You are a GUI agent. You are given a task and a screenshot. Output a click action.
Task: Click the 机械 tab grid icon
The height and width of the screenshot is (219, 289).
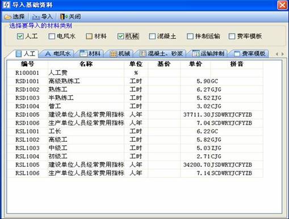[114, 54]
